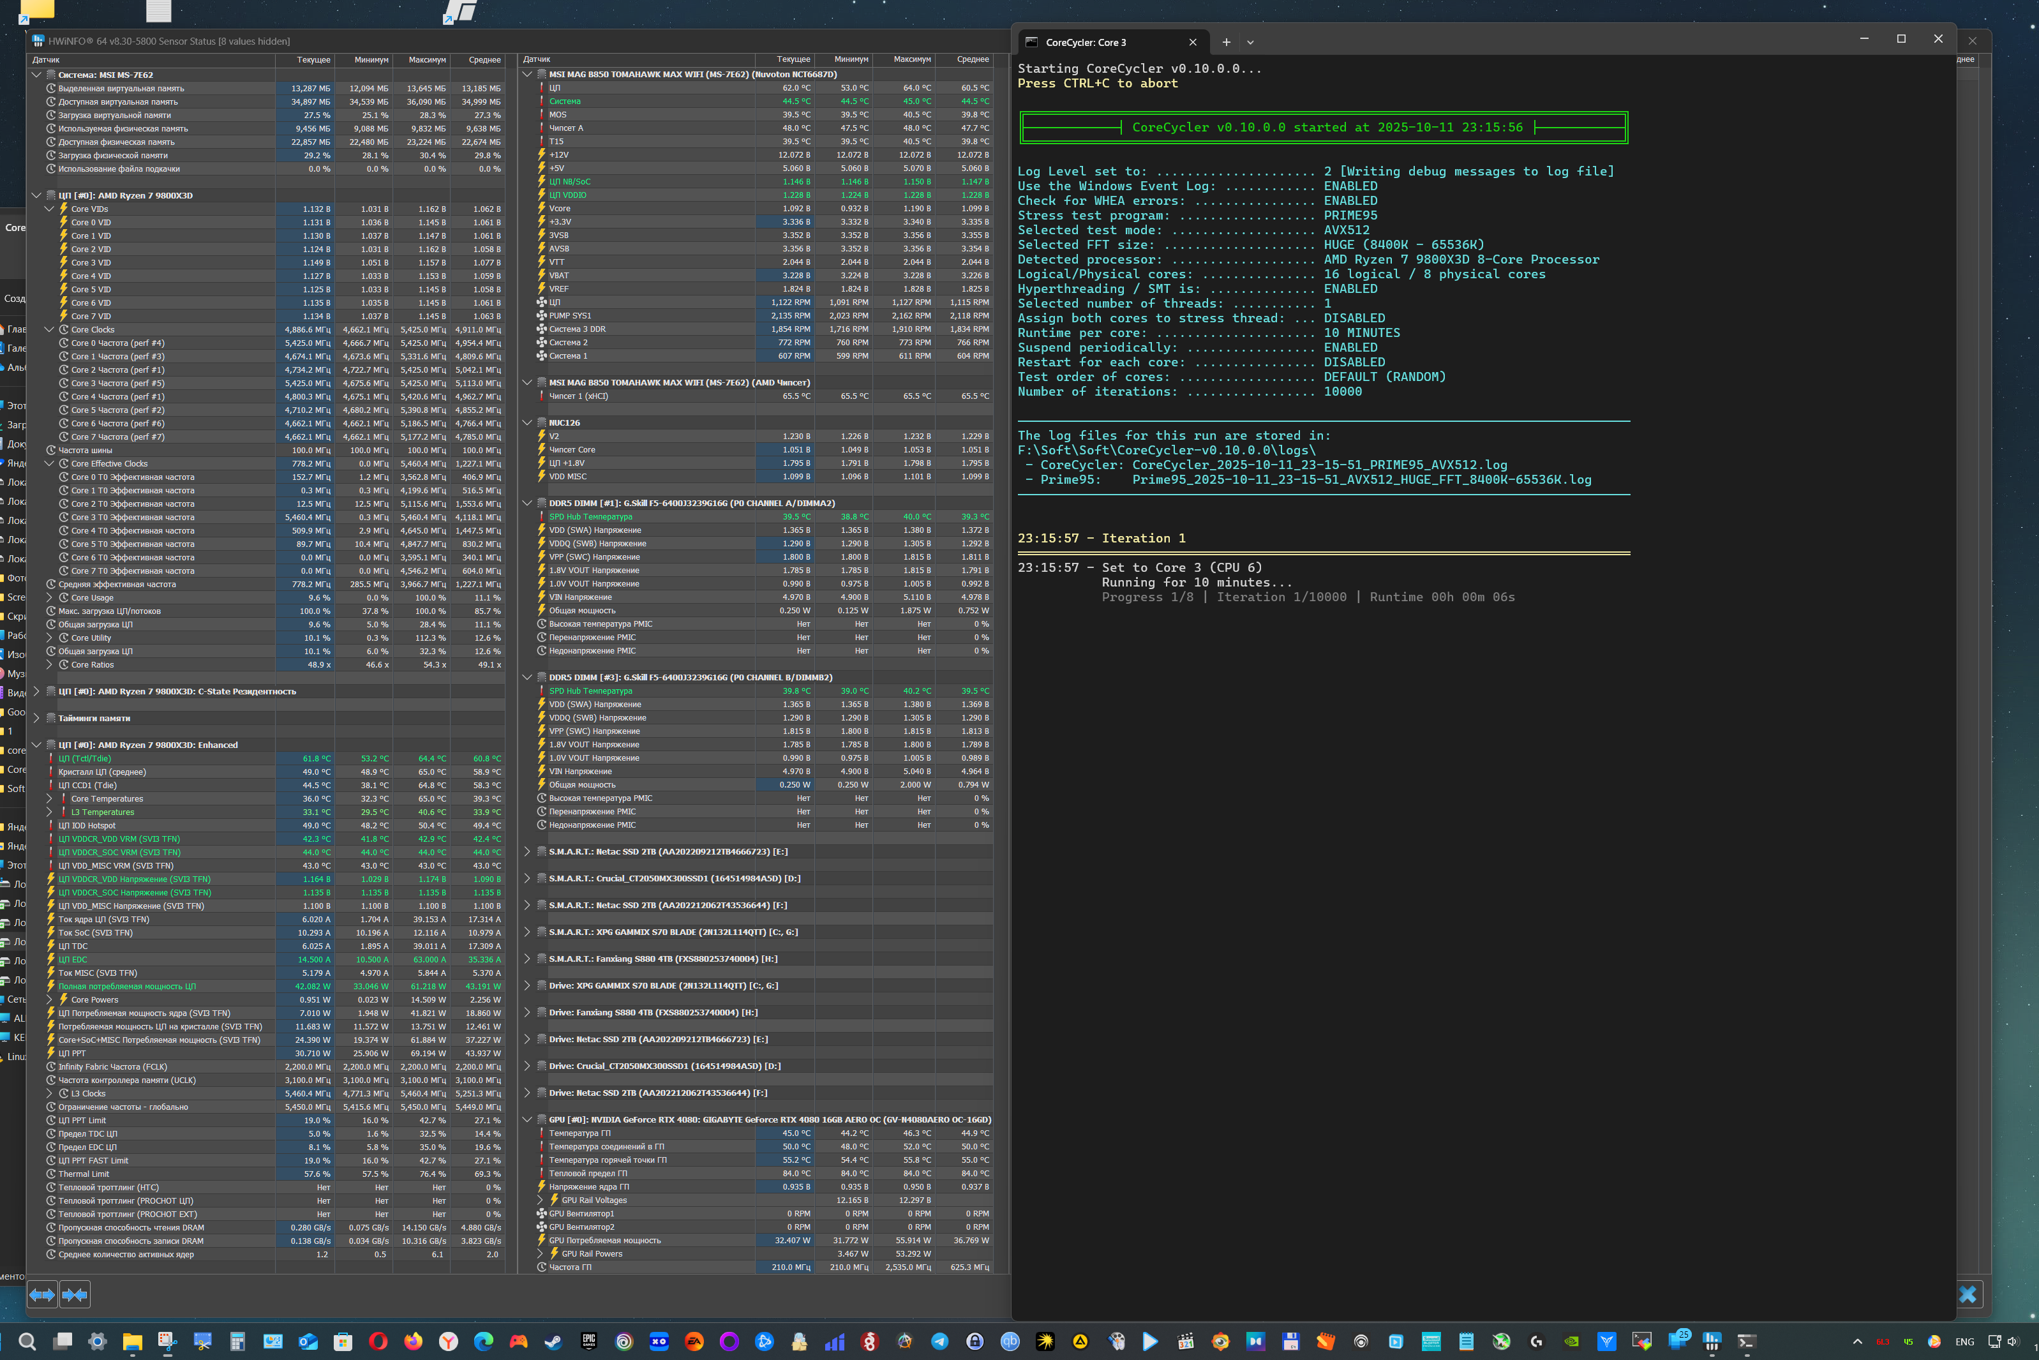Click the expand sensor columns arrows button
The image size is (2039, 1360).
[x=41, y=1295]
